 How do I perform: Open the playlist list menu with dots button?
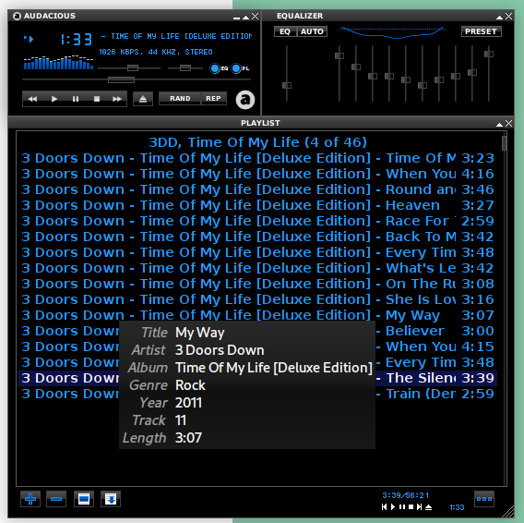(x=484, y=499)
